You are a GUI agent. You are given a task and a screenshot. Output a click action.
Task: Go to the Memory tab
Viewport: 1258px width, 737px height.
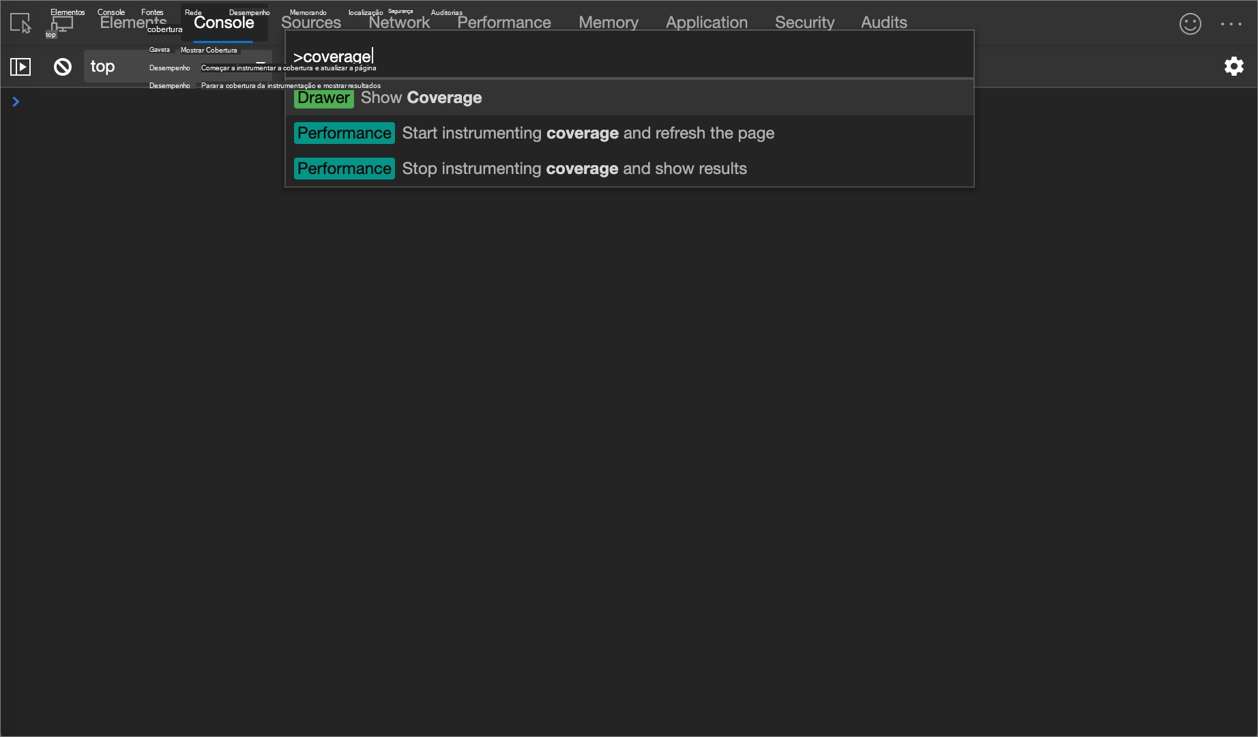tap(608, 23)
